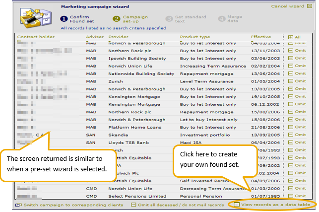This screenshot has height=212, width=319.
Task: Sort by Provider column header
Action: pos(118,37)
